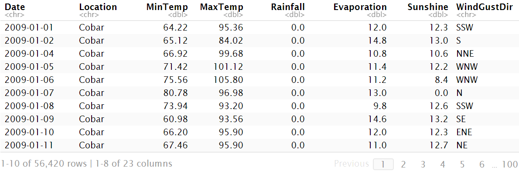Click the 80.78 MinTemp value
The height and width of the screenshot is (171, 519).
click(x=175, y=93)
